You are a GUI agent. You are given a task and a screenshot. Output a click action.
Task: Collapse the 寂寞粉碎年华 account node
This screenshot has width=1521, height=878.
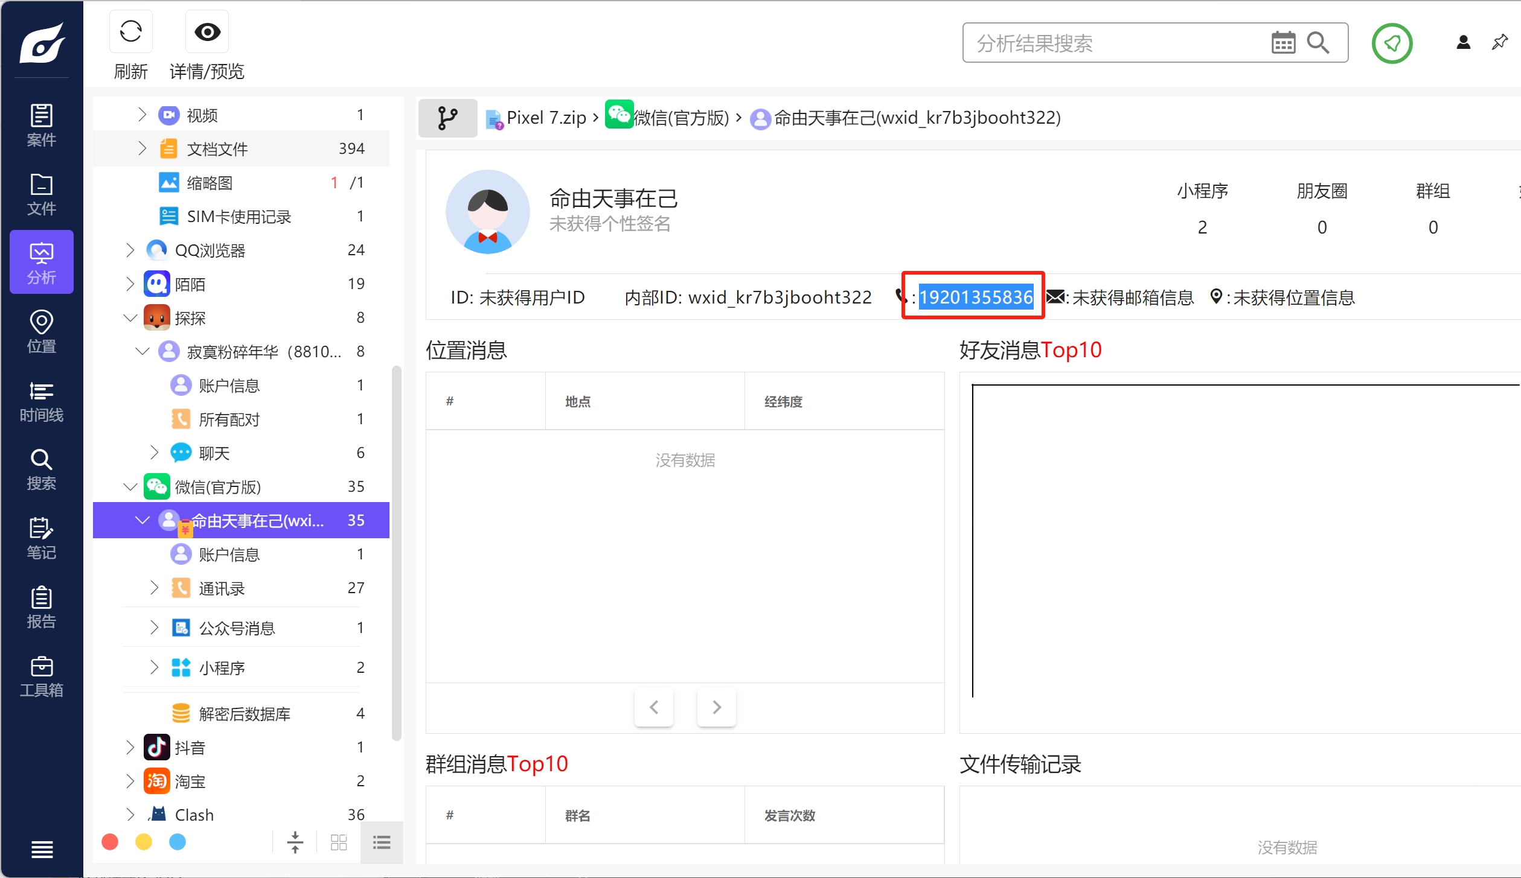(142, 351)
